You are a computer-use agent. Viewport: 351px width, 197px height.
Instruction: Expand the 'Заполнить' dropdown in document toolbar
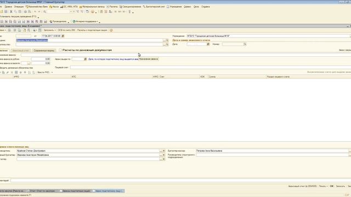click(49, 30)
